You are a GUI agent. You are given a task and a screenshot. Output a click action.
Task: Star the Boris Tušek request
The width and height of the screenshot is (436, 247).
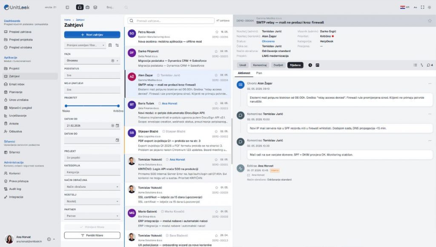point(216,103)
